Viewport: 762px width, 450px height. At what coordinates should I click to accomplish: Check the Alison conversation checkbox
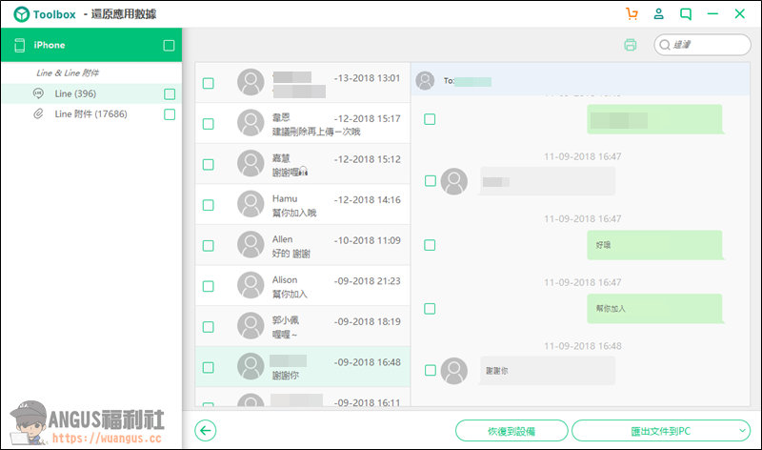click(x=208, y=286)
